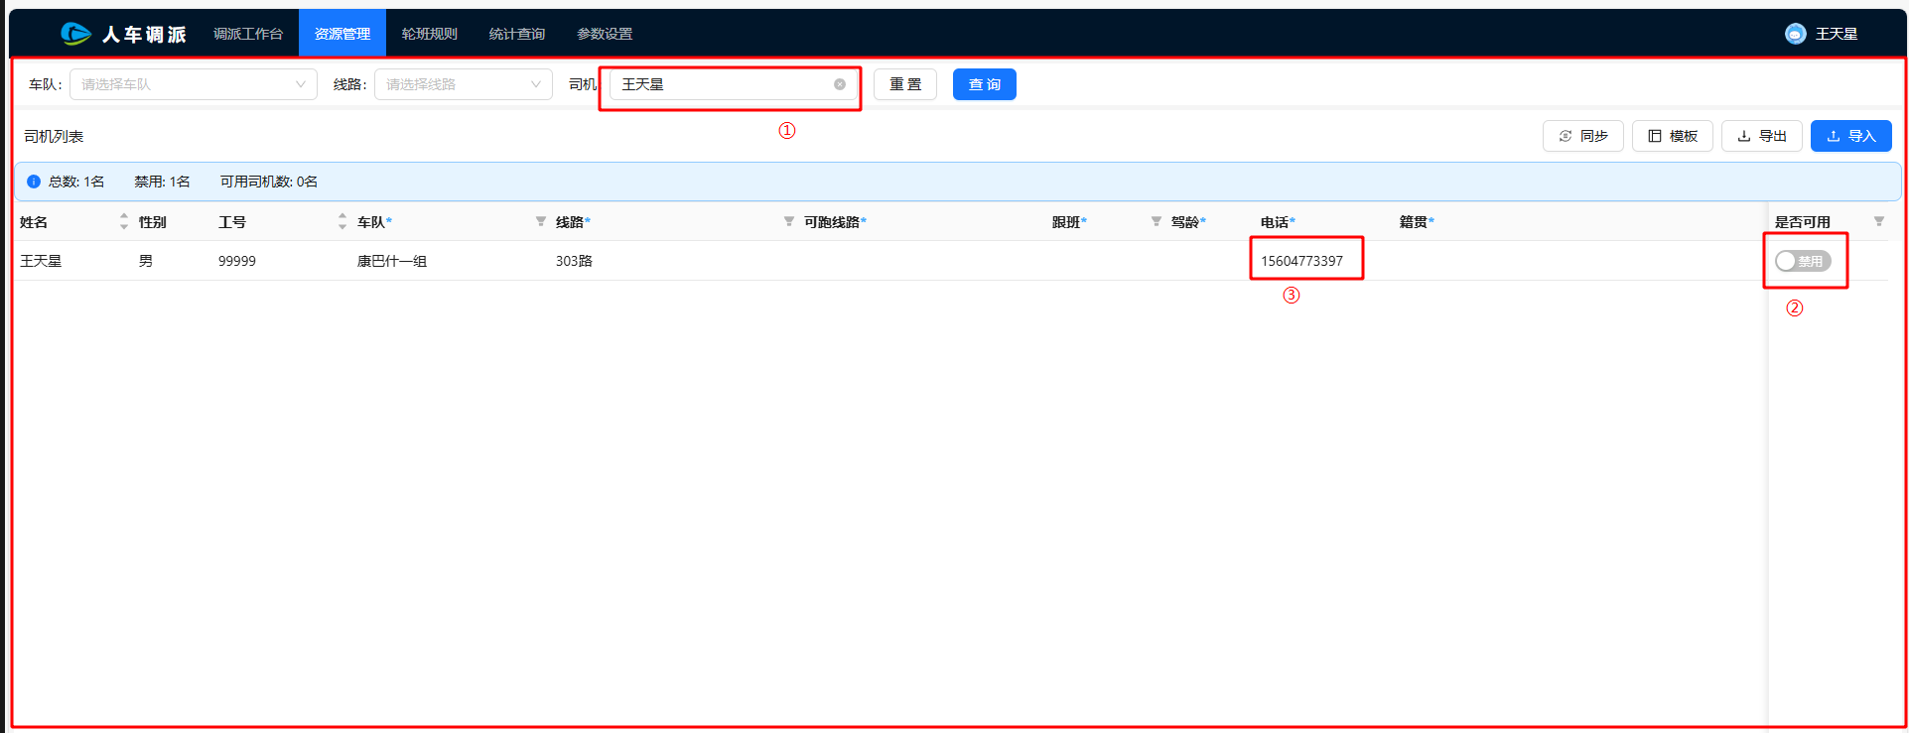1909x733 pixels.
Task: Open the 调派工作台 menu tab
Action: tap(248, 34)
